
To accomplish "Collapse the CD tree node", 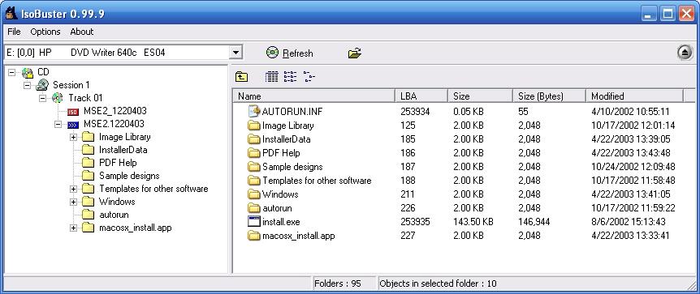I will tap(11, 72).
